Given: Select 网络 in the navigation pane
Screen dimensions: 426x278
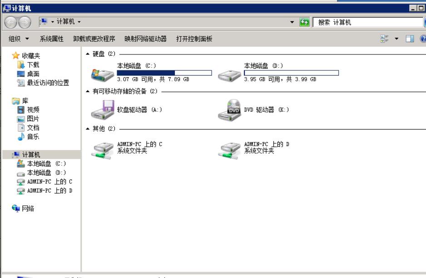Looking at the screenshot, I should [23, 208].
